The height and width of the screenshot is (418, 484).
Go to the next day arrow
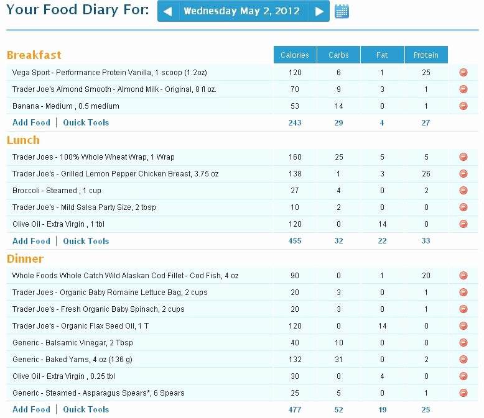pyautogui.click(x=319, y=11)
